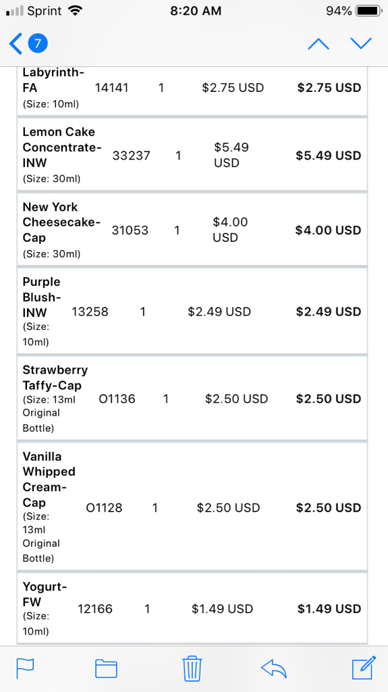Tap the Labyrinth-FA product code 14141
The width and height of the screenshot is (388, 692).
tap(112, 88)
